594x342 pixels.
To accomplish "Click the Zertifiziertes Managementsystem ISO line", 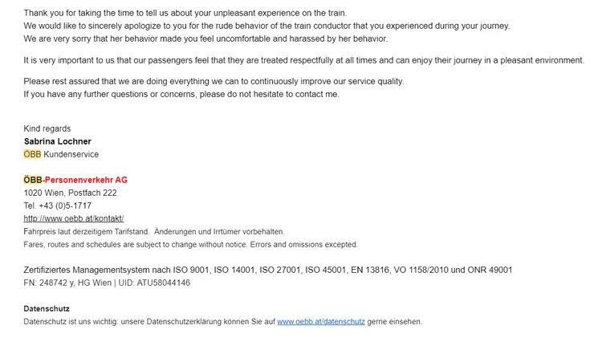I will [x=268, y=270].
